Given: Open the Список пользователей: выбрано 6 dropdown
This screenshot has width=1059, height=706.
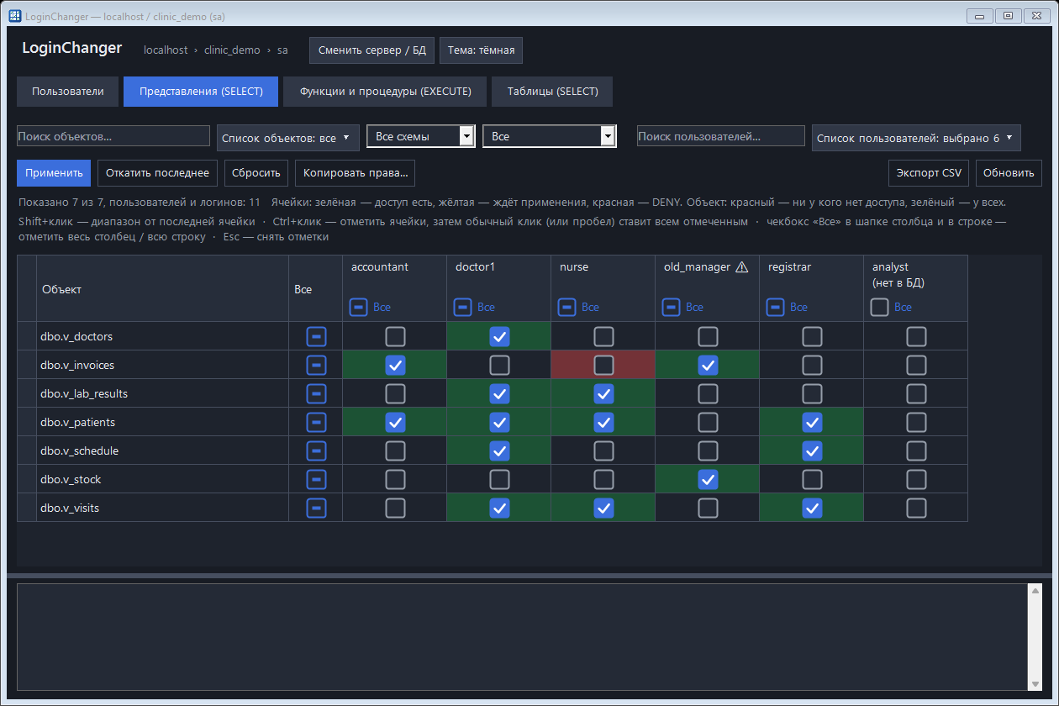Looking at the screenshot, I should click(x=916, y=138).
